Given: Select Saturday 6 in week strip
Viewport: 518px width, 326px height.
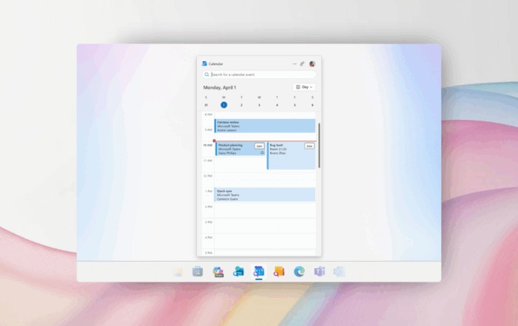Looking at the screenshot, I should pyautogui.click(x=312, y=105).
